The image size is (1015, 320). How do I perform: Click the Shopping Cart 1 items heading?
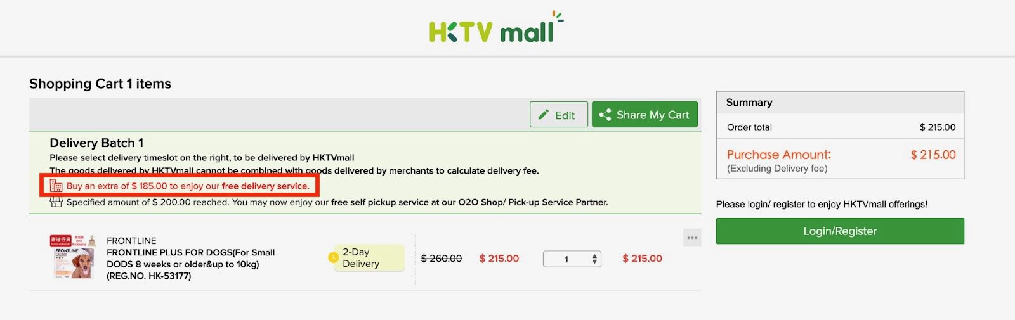(100, 84)
